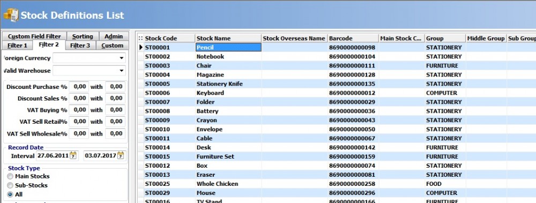This screenshot has width=536, height=203.
Task: Open the Valid Warehouse dropdown
Action: (x=121, y=71)
